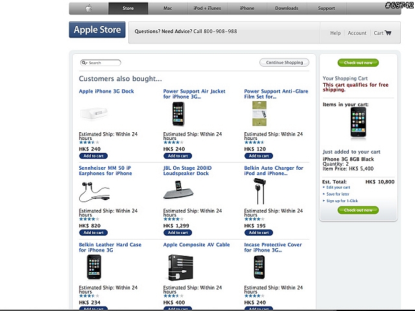This screenshot has height=311, width=415.
Task: Click star rating under Air Jacket
Action: (x=173, y=143)
